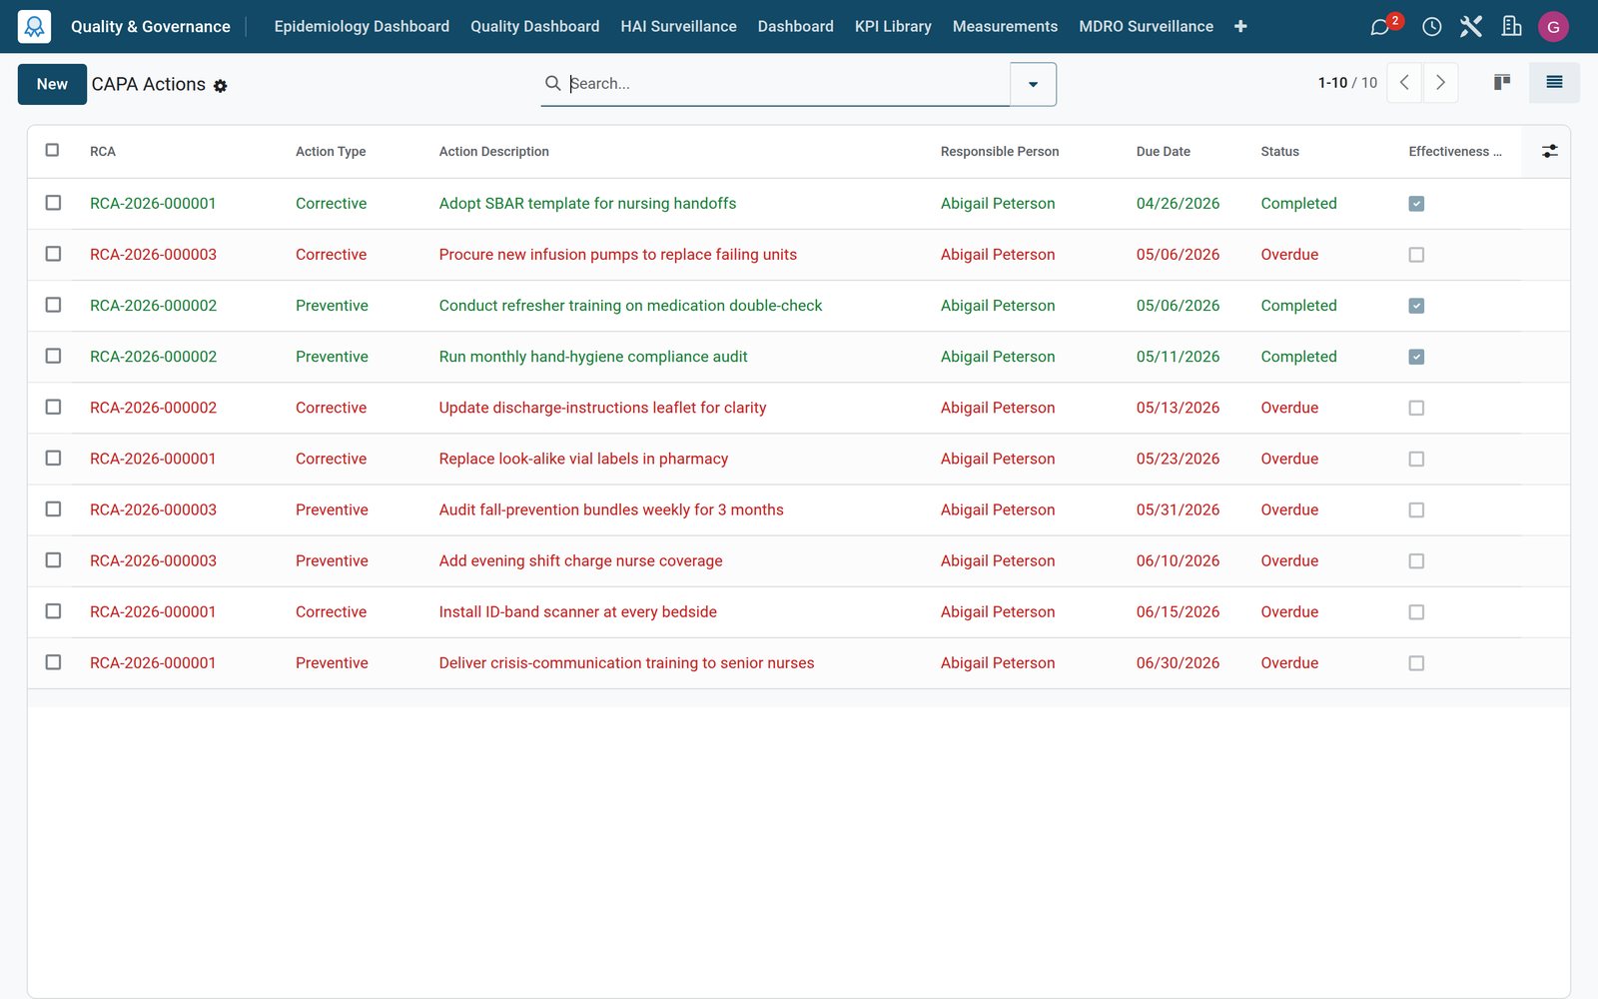This screenshot has height=999, width=1598.
Task: Open record Update discharge-instructions leaflet for clarity
Action: 602,408
